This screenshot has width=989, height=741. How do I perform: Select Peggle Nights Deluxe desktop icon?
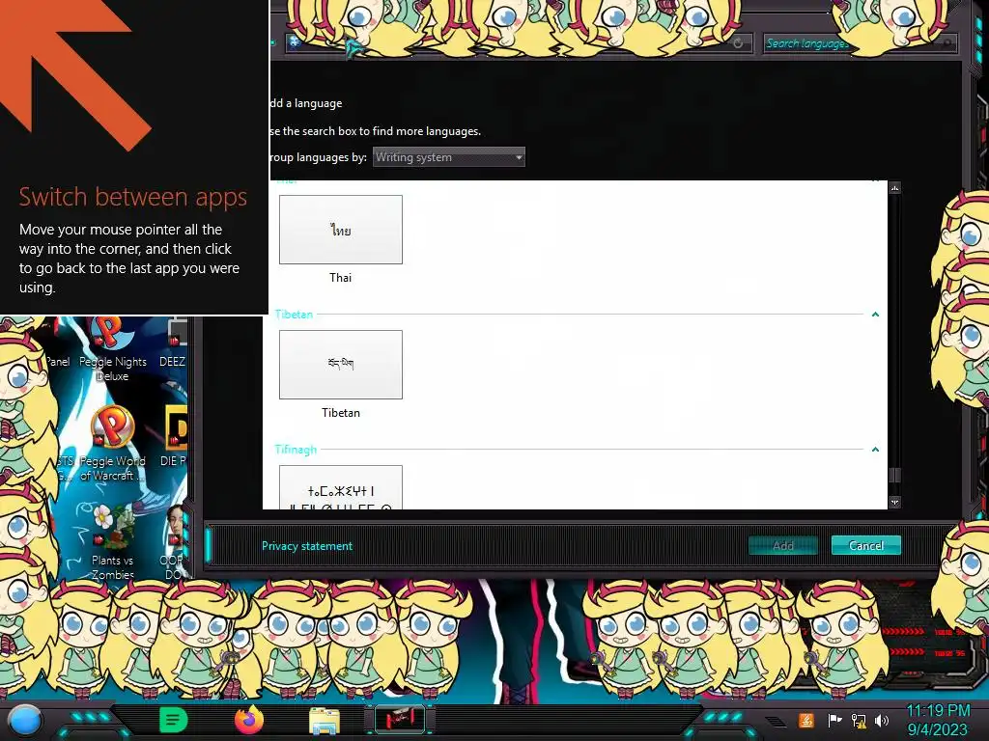tap(112, 349)
